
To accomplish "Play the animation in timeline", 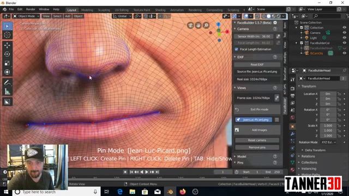I will (x=147, y=172).
